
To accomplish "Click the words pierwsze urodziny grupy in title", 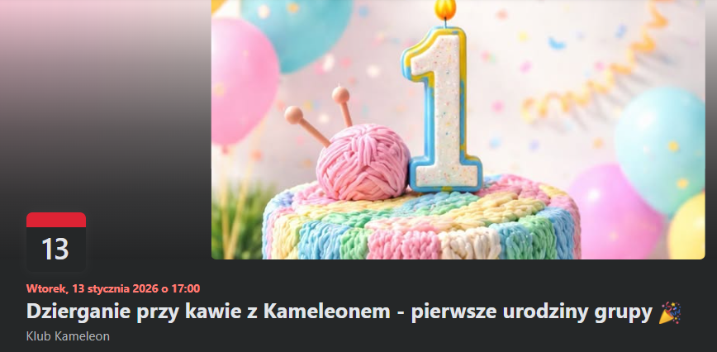I will pos(531,312).
